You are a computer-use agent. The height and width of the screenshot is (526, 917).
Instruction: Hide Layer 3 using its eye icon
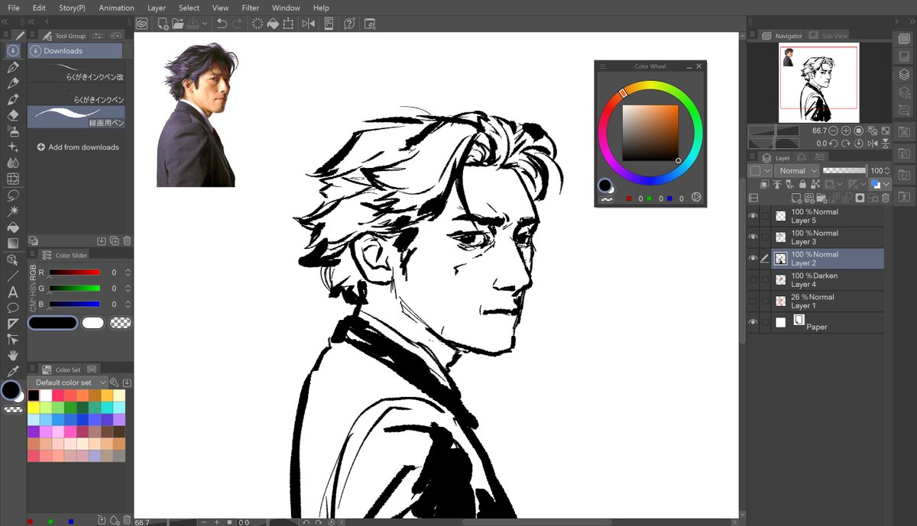click(753, 237)
